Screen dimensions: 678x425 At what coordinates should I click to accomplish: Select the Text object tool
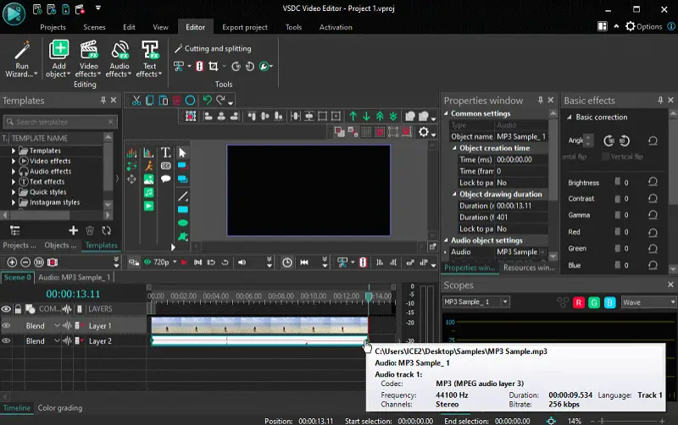pyautogui.click(x=165, y=152)
